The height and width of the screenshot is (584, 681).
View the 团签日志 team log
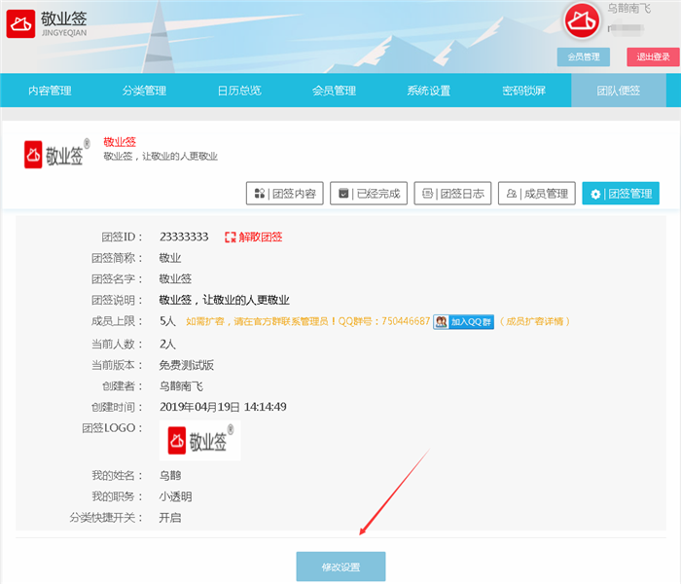point(451,194)
